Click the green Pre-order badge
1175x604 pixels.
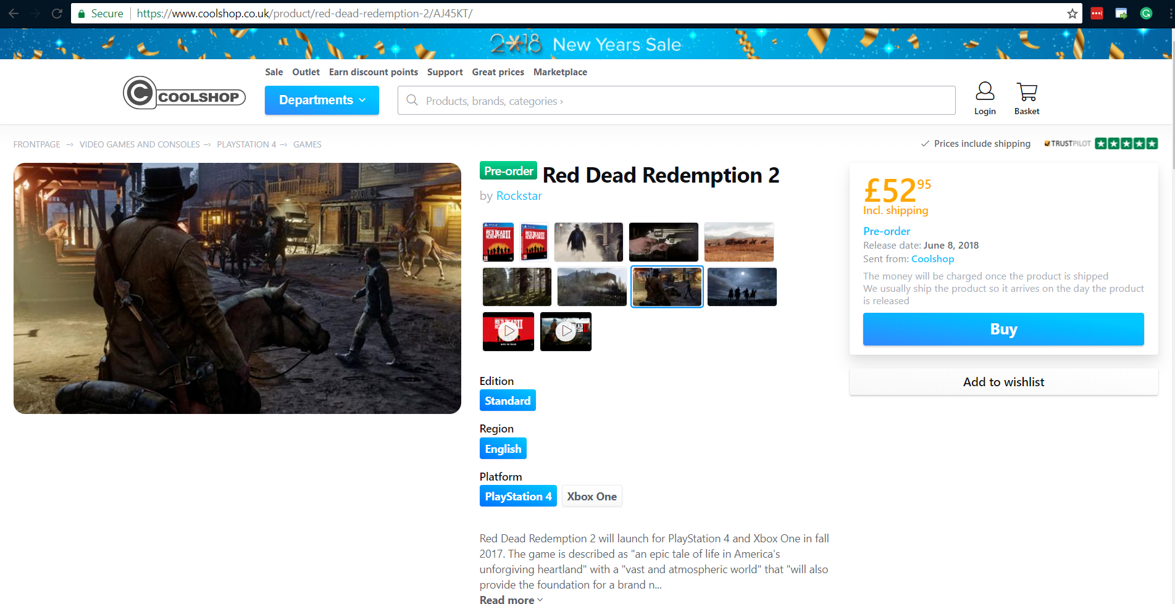(x=508, y=171)
